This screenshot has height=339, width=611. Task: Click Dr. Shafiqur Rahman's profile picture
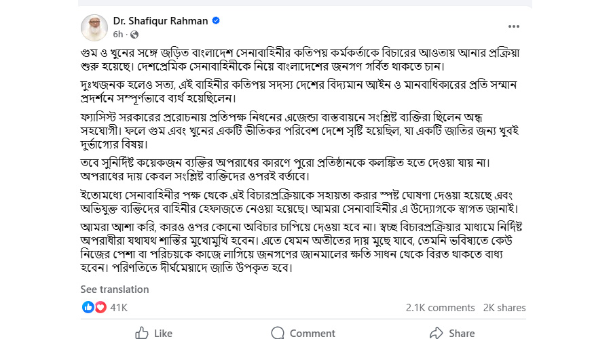(x=94, y=27)
